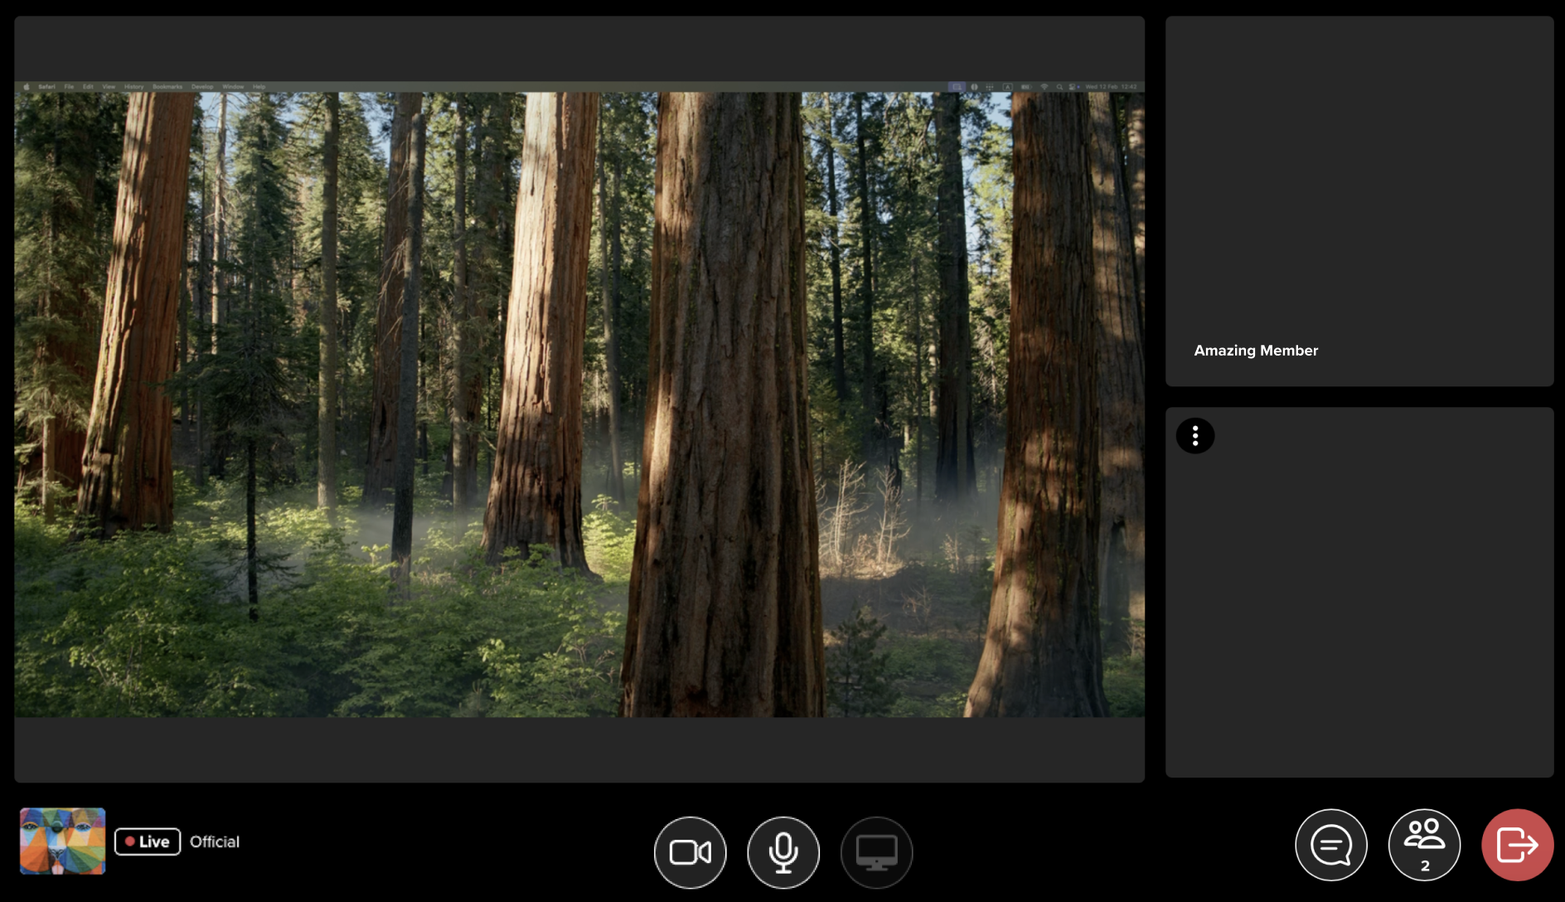
Task: Open the Bookmarks menu in shared screen
Action: (x=167, y=87)
